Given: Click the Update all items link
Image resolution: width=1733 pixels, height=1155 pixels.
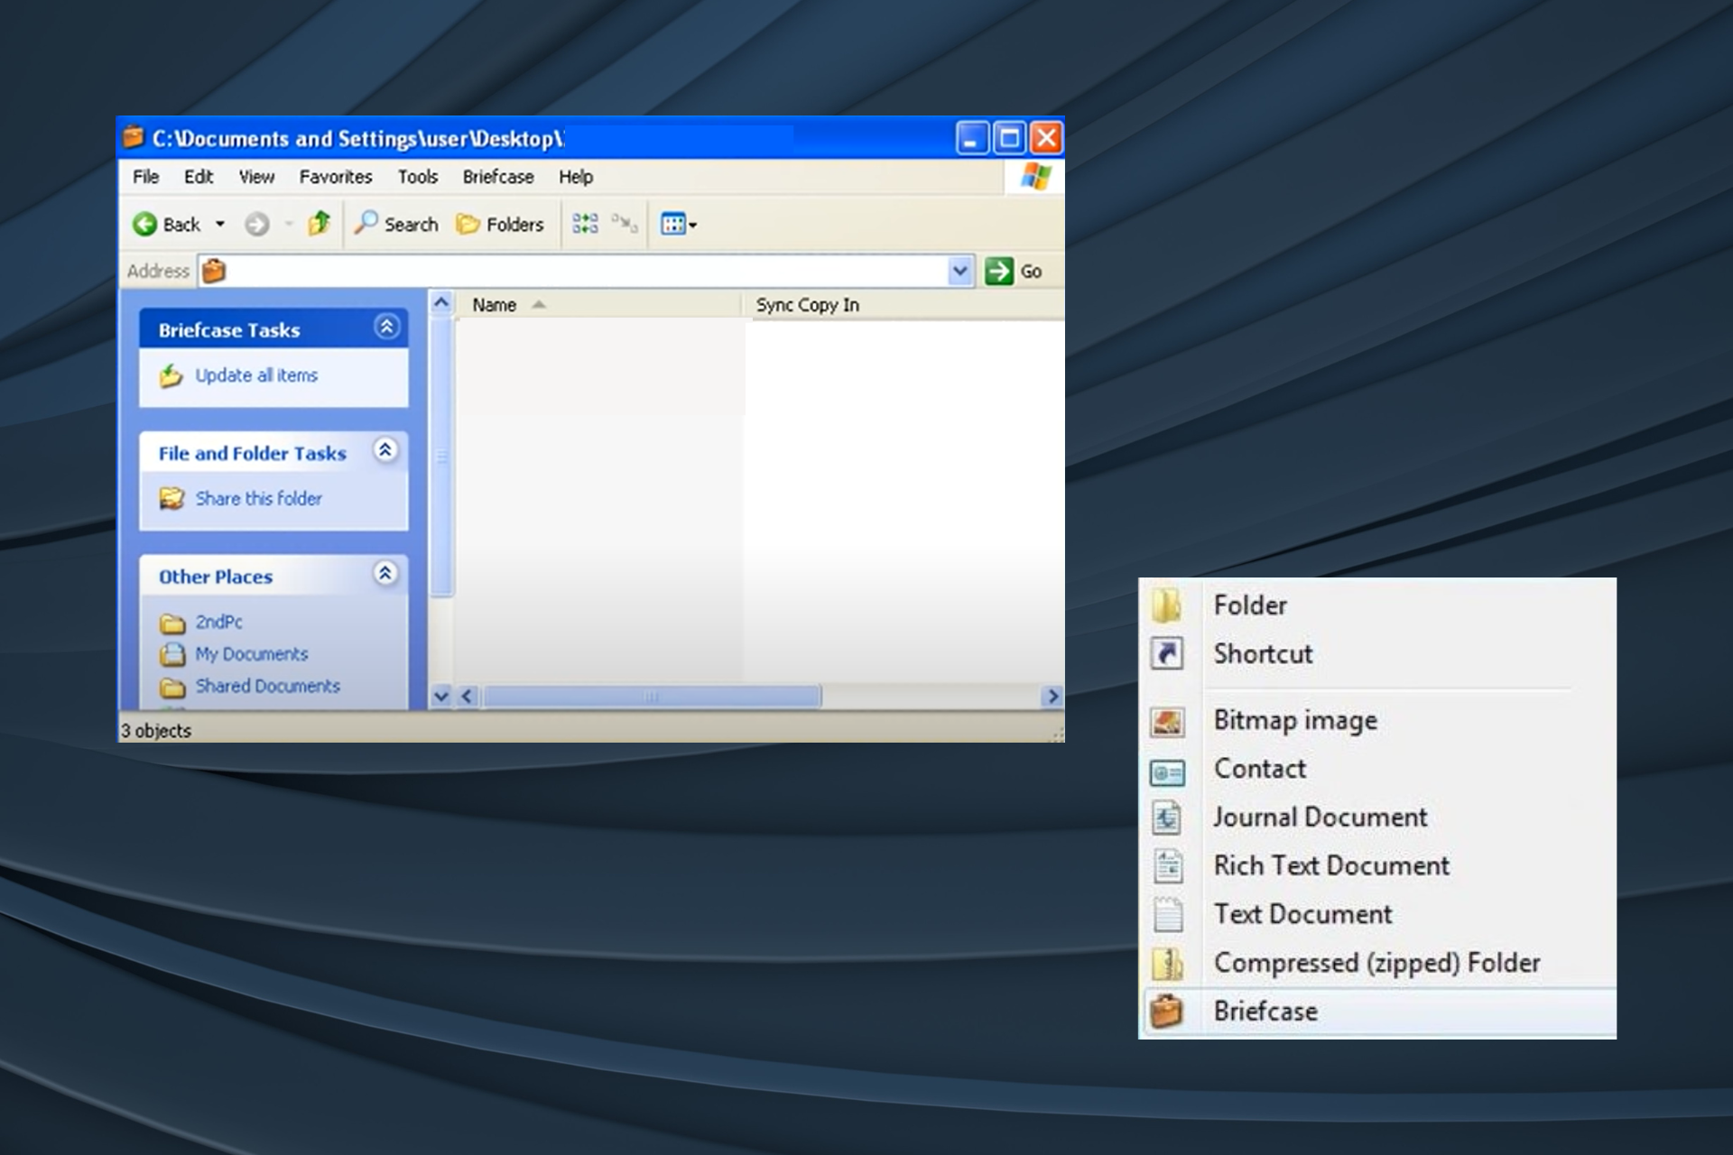Looking at the screenshot, I should (256, 375).
